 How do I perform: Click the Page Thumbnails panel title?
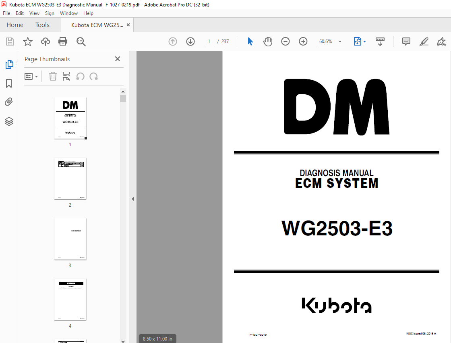tap(47, 59)
